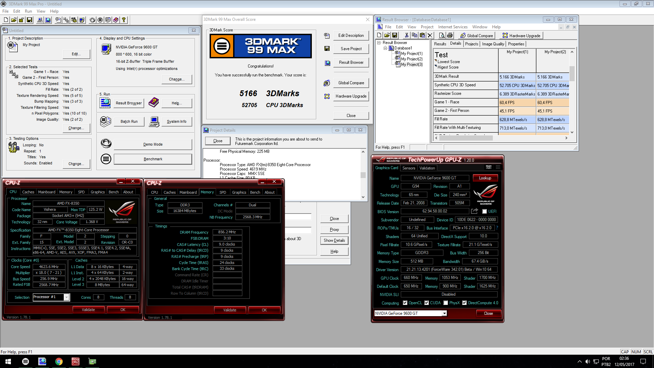Collapse the Result Browser tree root node

pyautogui.click(x=379, y=43)
